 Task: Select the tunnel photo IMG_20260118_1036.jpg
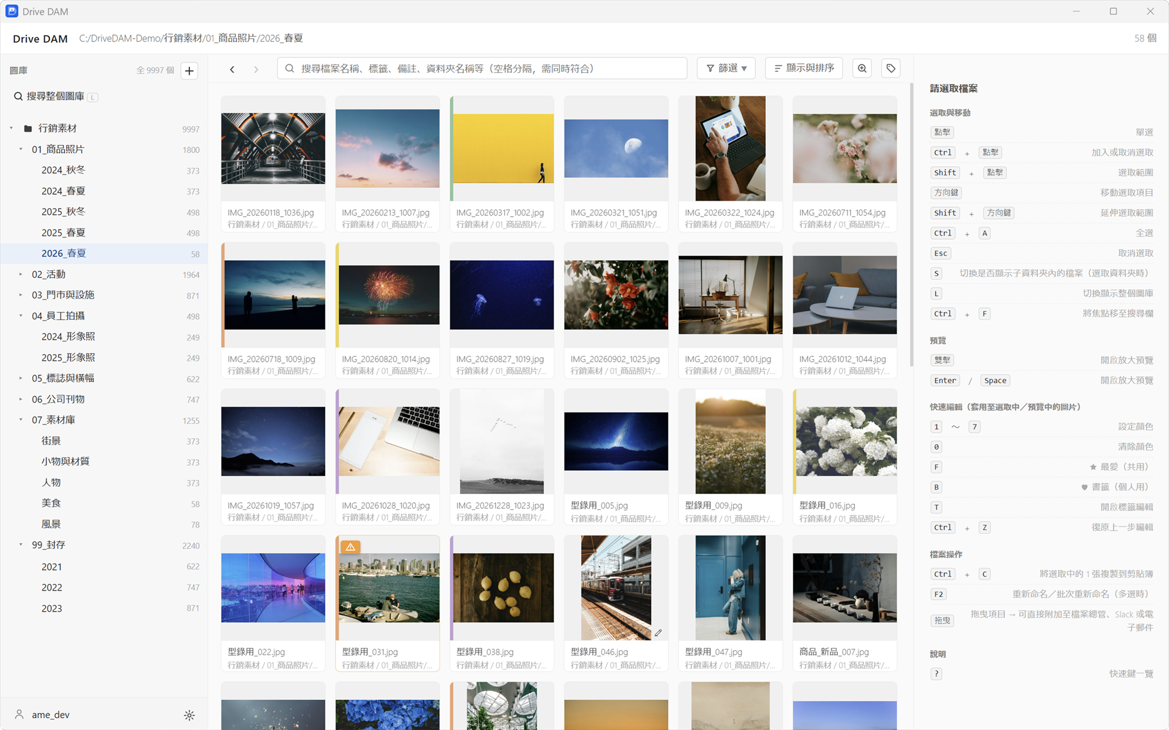click(x=273, y=149)
